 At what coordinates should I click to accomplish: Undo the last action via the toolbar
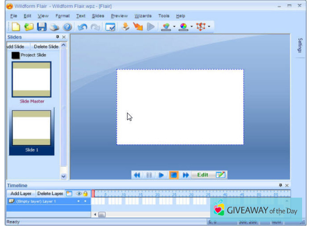pyautogui.click(x=82, y=27)
